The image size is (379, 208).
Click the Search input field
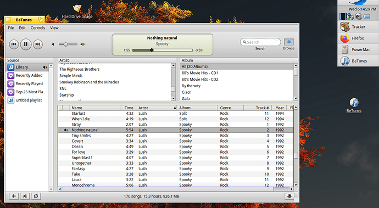[x=260, y=42]
